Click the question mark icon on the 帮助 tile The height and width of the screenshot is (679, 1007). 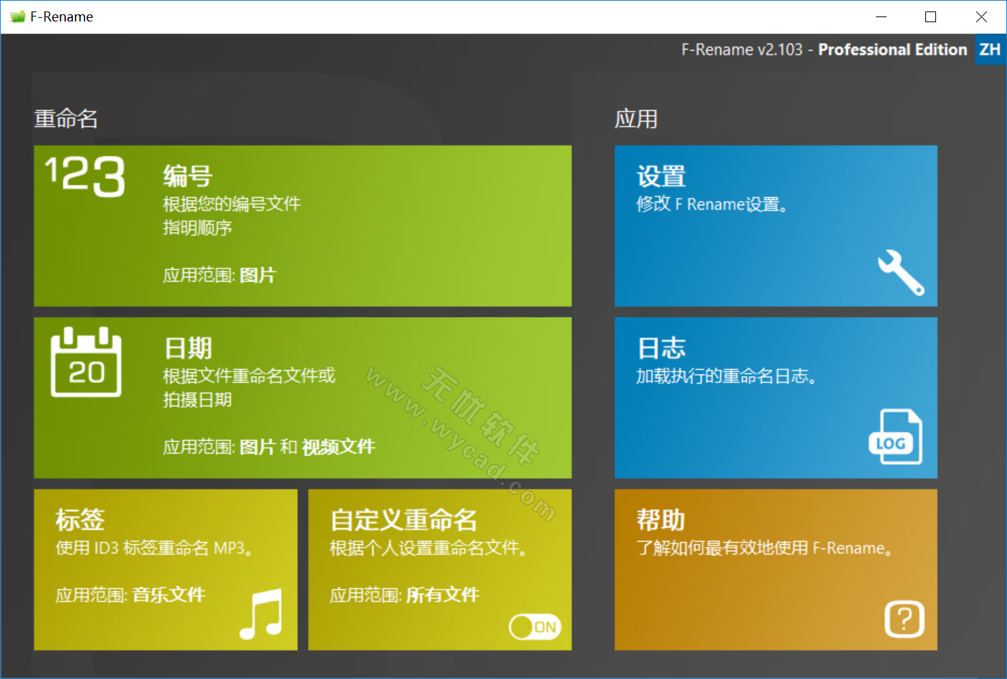click(x=904, y=619)
